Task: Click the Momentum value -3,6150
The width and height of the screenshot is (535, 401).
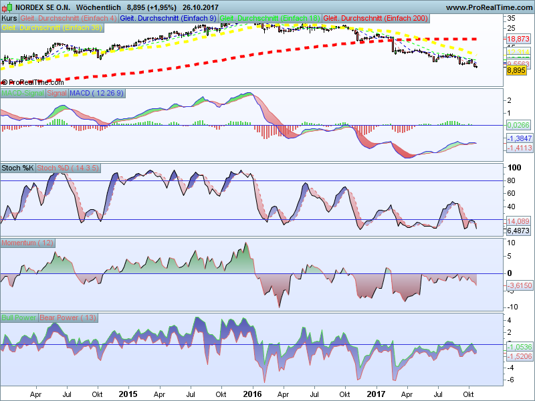Action: coord(519,285)
